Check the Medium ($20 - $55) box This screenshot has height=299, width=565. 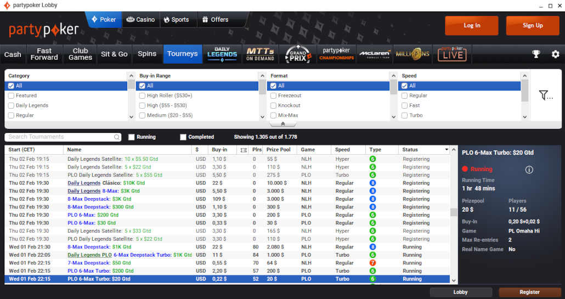point(142,115)
